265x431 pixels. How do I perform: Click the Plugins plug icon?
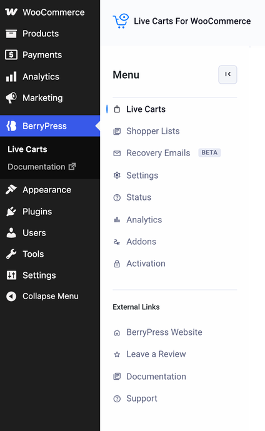point(11,211)
